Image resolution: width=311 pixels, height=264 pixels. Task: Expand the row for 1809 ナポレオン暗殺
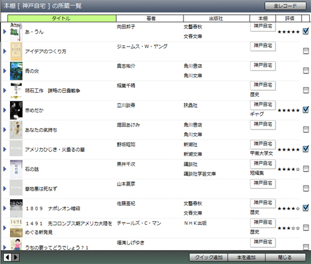click(x=5, y=208)
